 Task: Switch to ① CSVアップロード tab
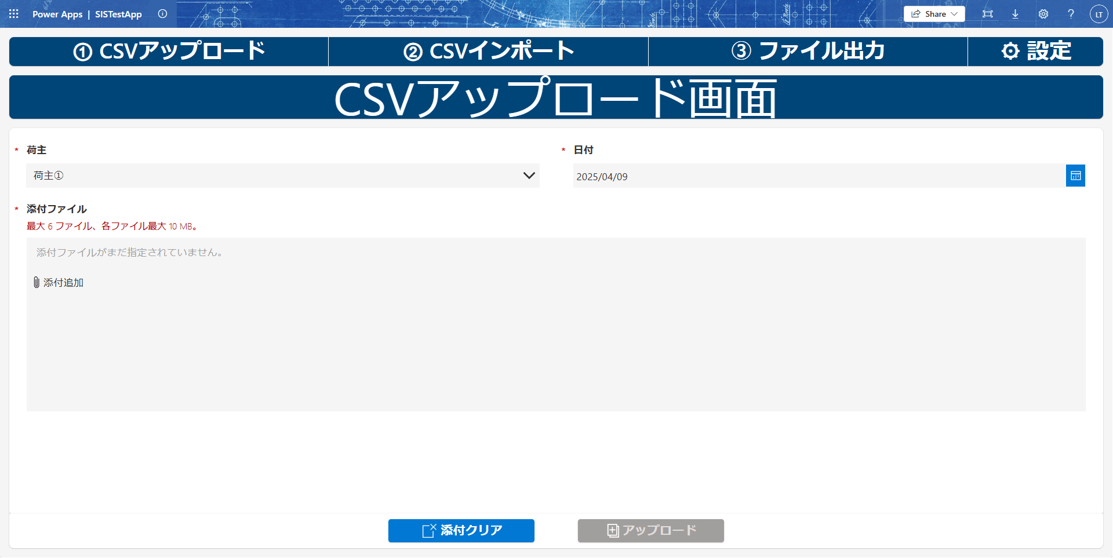tap(169, 52)
